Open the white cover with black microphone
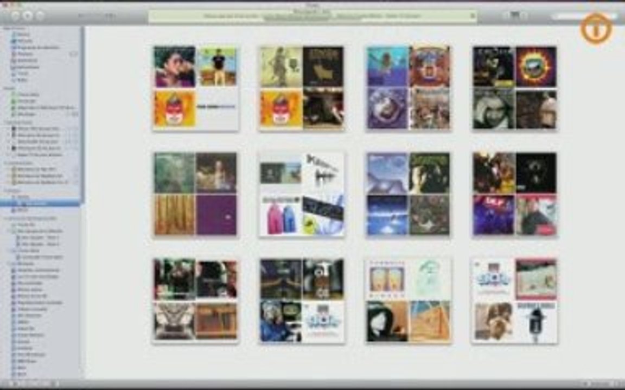 tap(536, 321)
